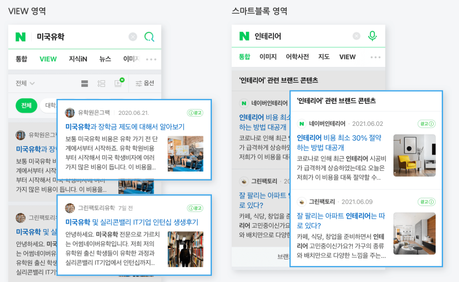Click the 네이버인테리어 N avatar in highlighted box
Viewport: 459px width, 282px height.
point(301,124)
